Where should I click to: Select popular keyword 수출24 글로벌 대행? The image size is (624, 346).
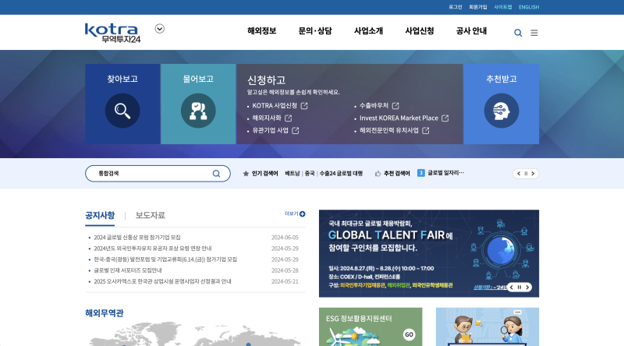click(x=341, y=174)
